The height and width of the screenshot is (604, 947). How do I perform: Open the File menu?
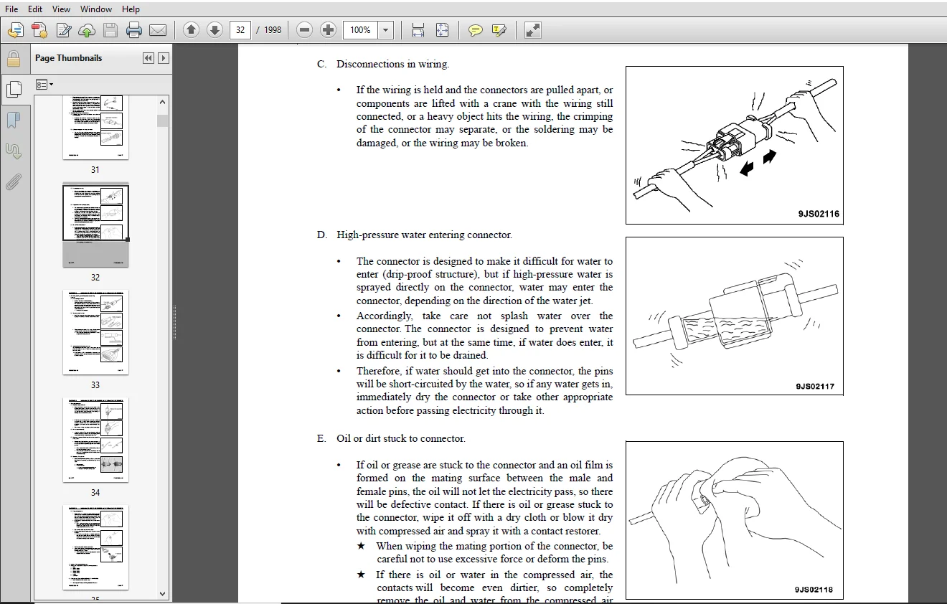pyautogui.click(x=11, y=9)
